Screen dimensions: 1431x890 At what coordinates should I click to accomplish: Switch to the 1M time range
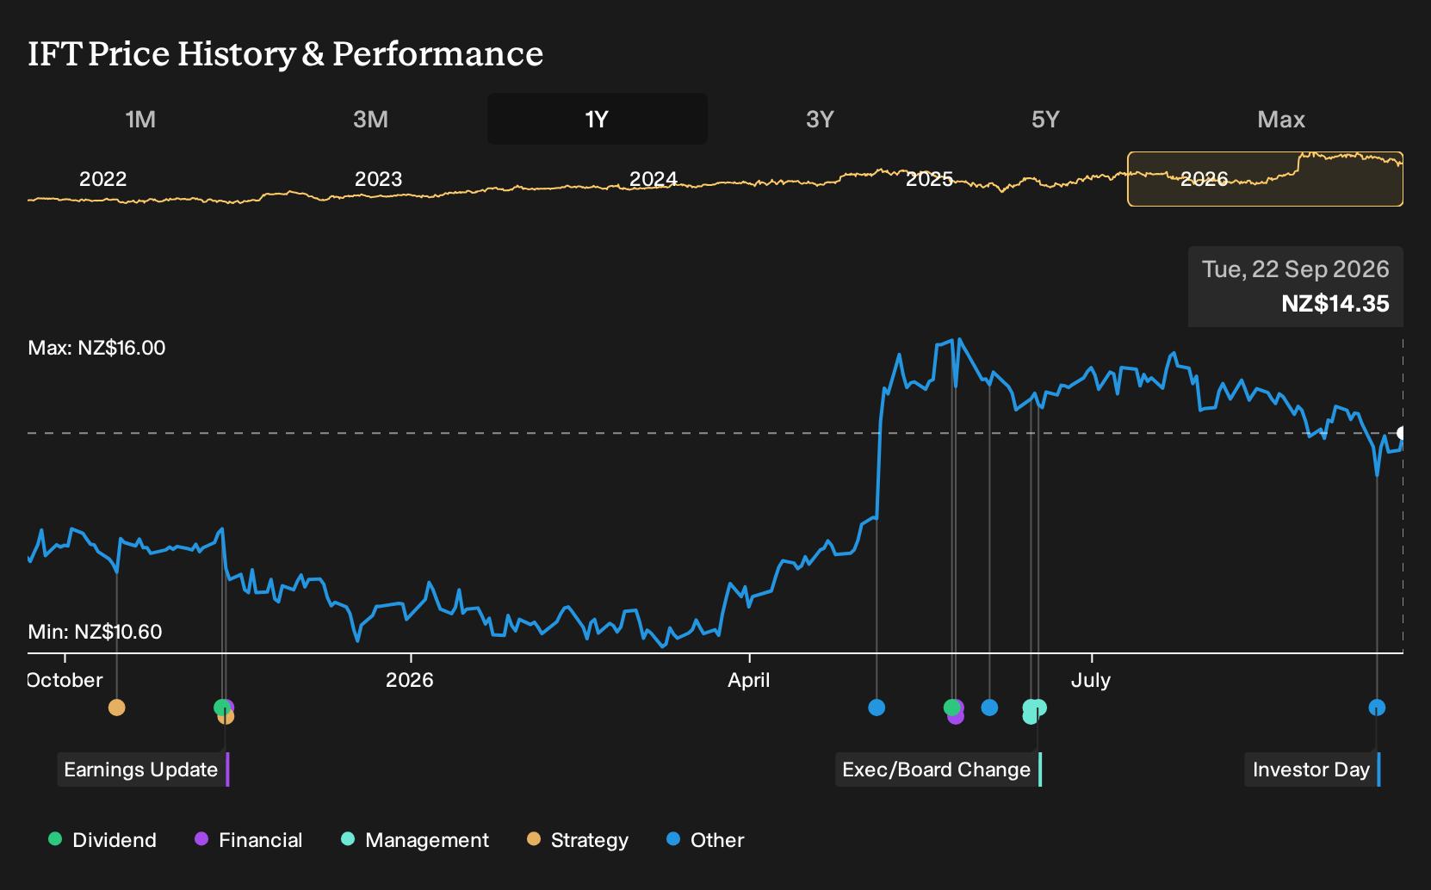coord(140,119)
